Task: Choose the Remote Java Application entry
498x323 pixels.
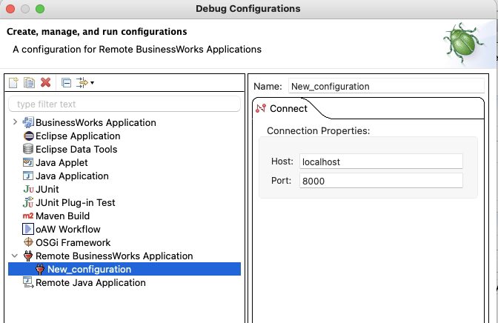Action: (90, 283)
